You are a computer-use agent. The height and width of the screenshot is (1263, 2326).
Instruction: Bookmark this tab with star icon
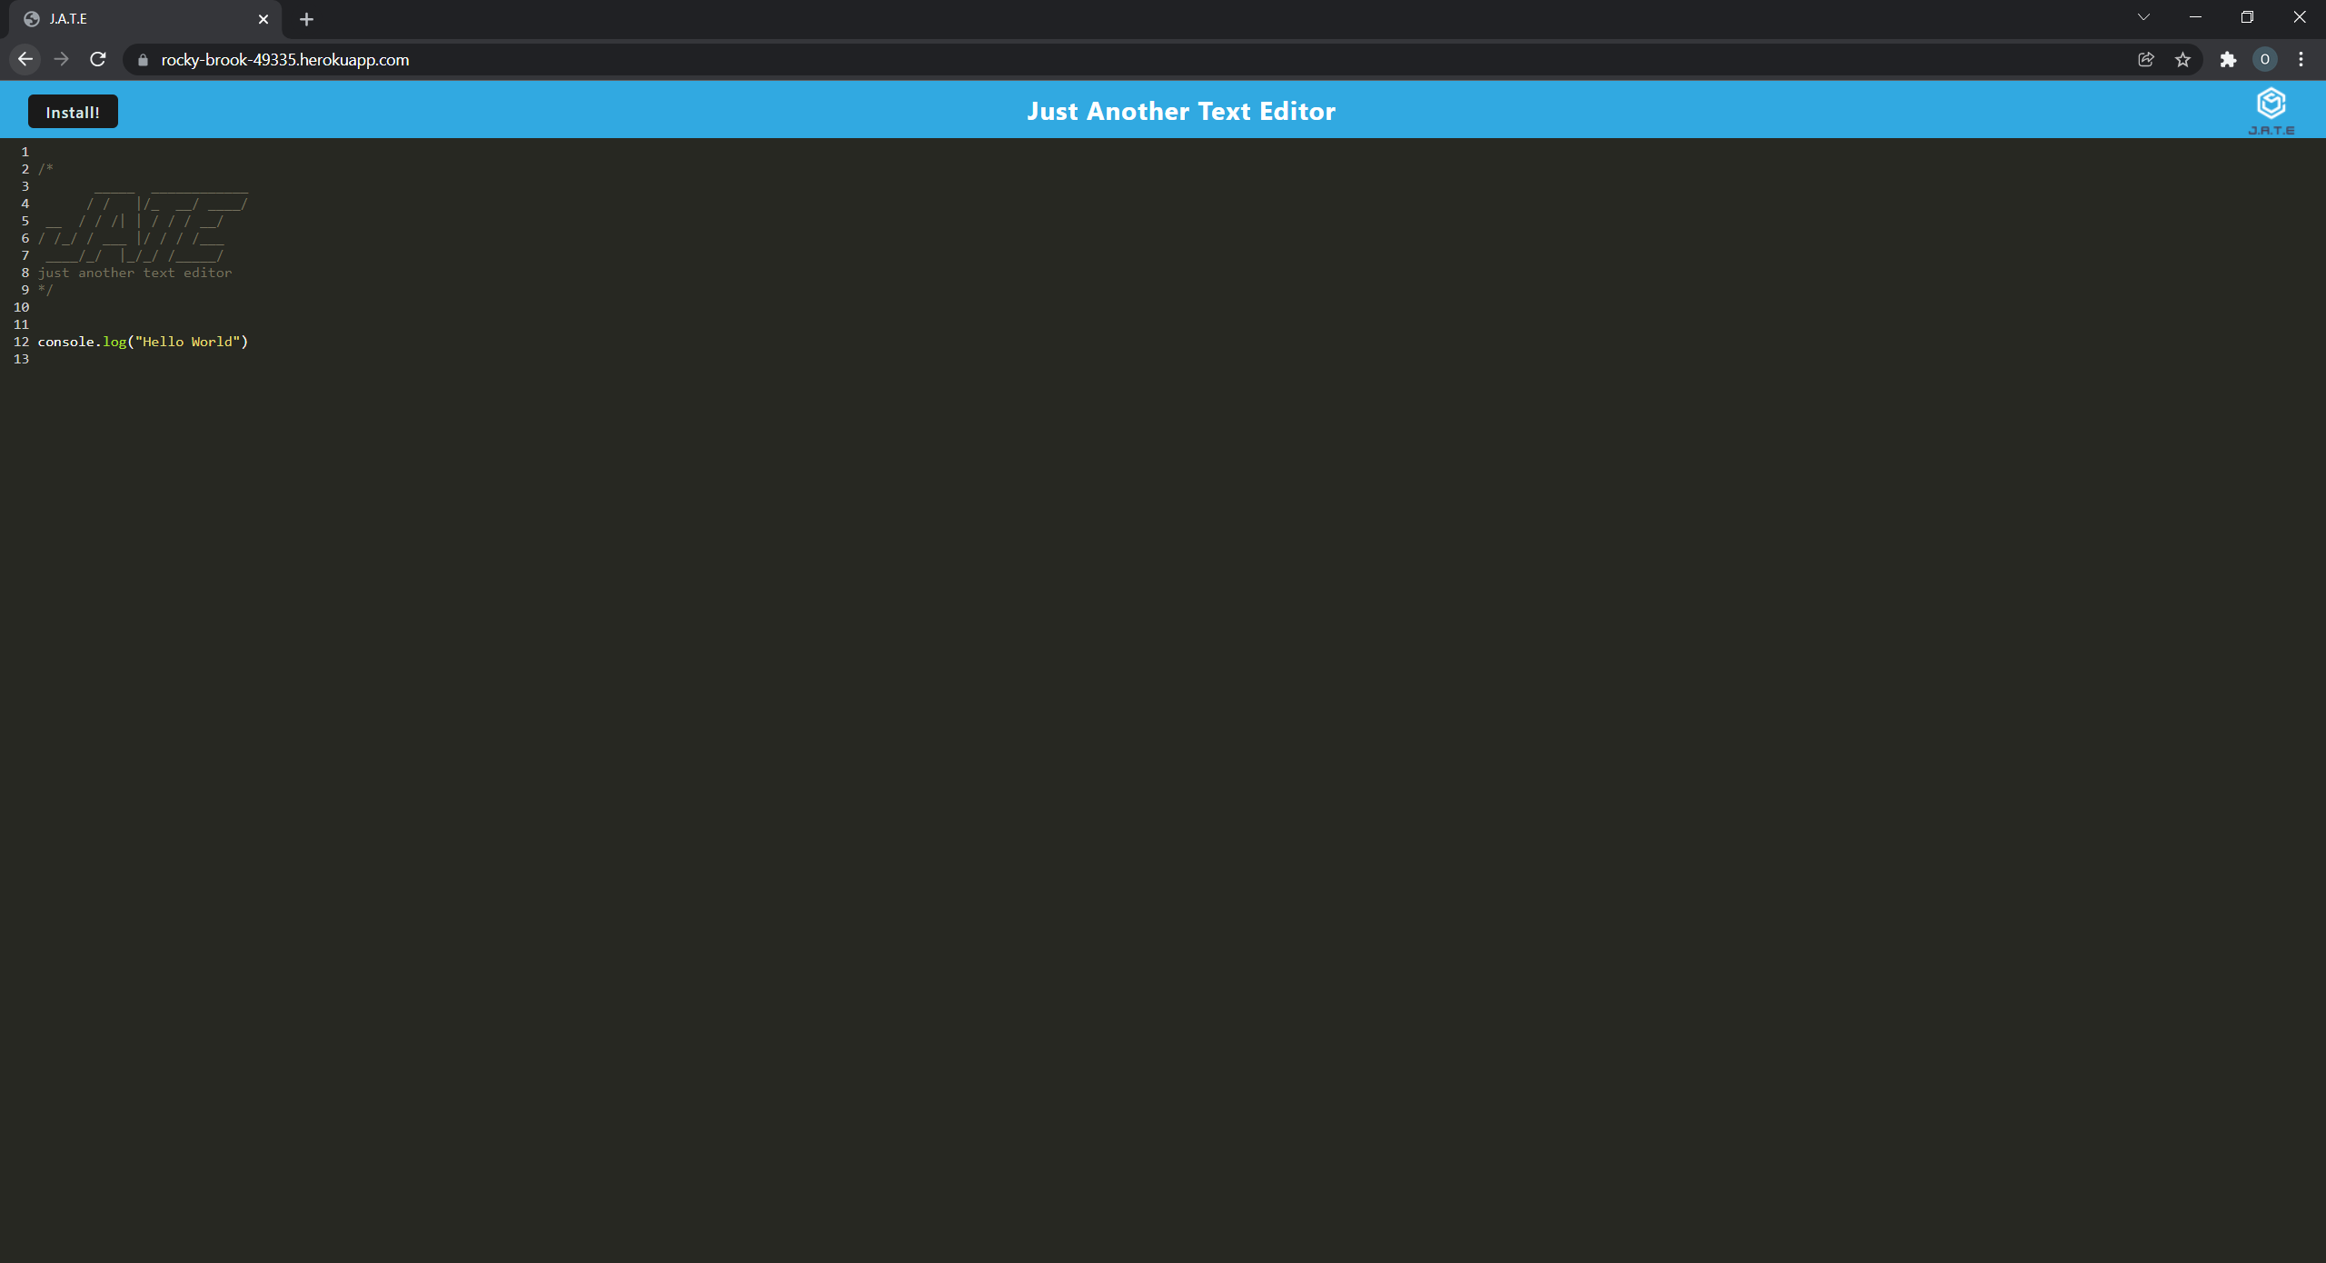[2182, 60]
